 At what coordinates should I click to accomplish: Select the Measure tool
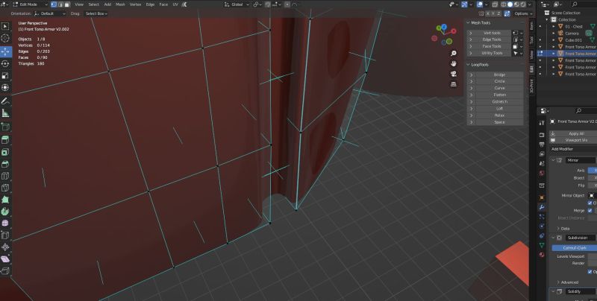5,113
